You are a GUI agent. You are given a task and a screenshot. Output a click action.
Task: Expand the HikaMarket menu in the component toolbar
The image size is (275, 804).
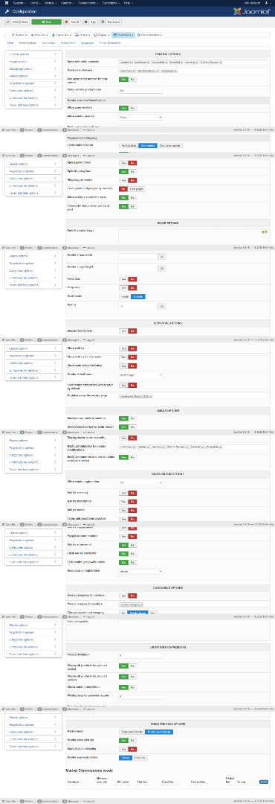[x=123, y=35]
